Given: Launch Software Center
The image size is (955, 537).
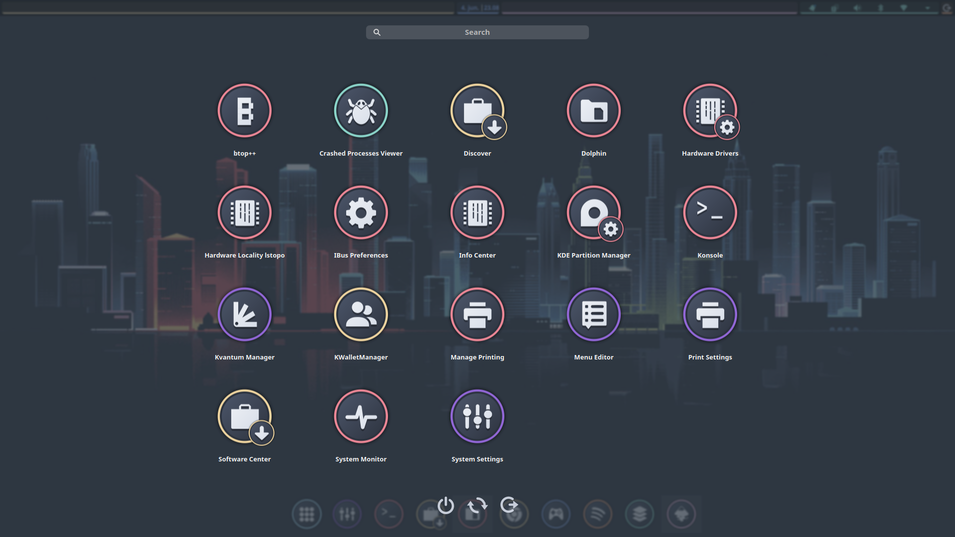Looking at the screenshot, I should [x=244, y=417].
